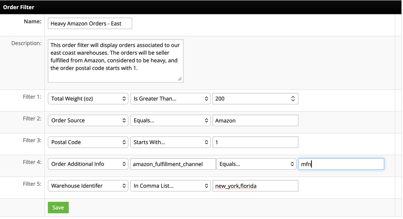The height and width of the screenshot is (219, 403).
Task: Open the Filter 4 Equals... operator dropdown
Action: pyautogui.click(x=256, y=164)
